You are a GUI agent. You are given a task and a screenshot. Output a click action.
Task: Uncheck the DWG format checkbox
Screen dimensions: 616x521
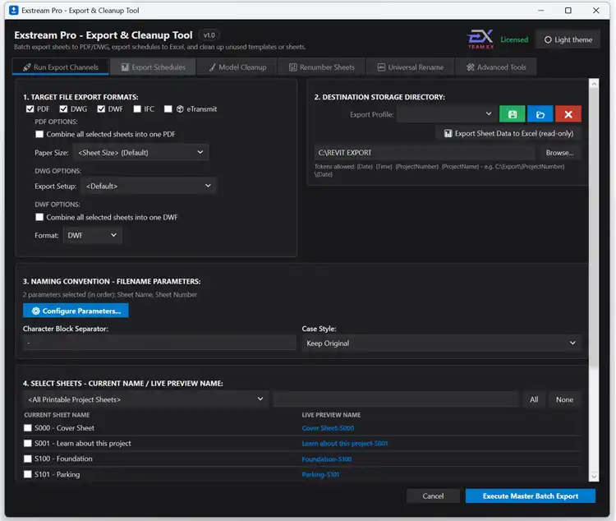click(x=63, y=109)
